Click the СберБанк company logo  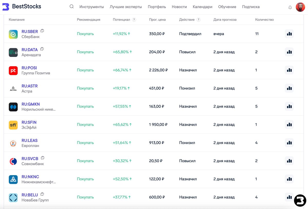[x=13, y=34]
